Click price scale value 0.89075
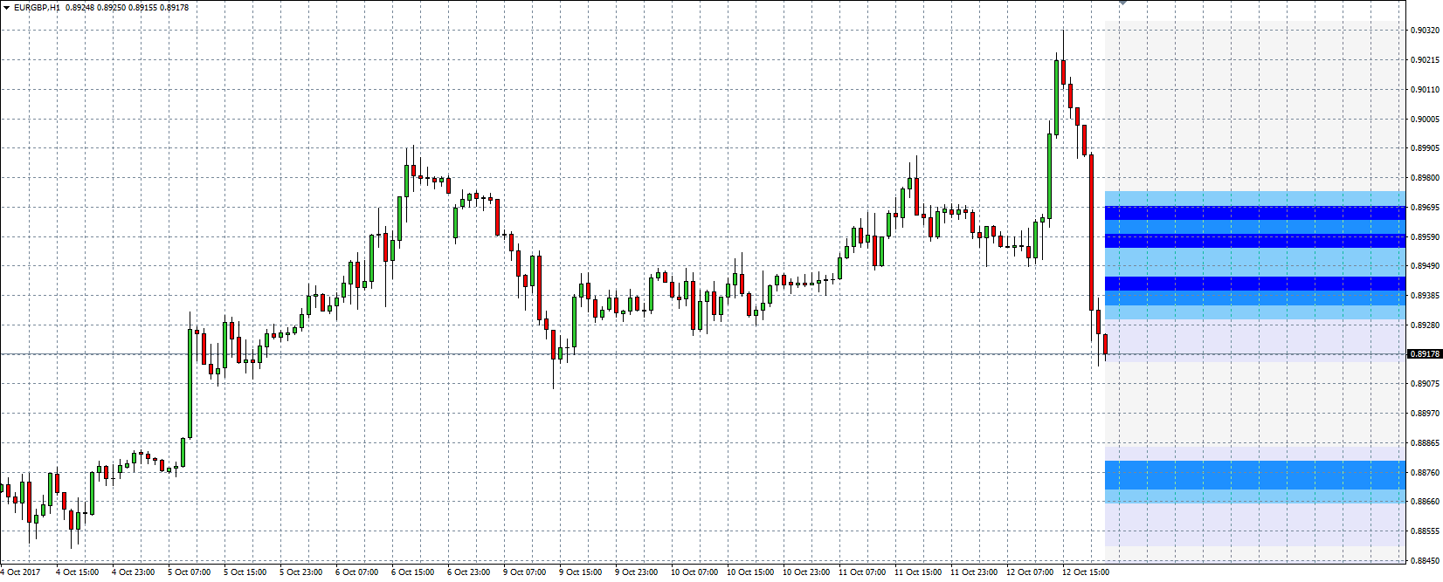The height and width of the screenshot is (582, 1443). point(1426,384)
